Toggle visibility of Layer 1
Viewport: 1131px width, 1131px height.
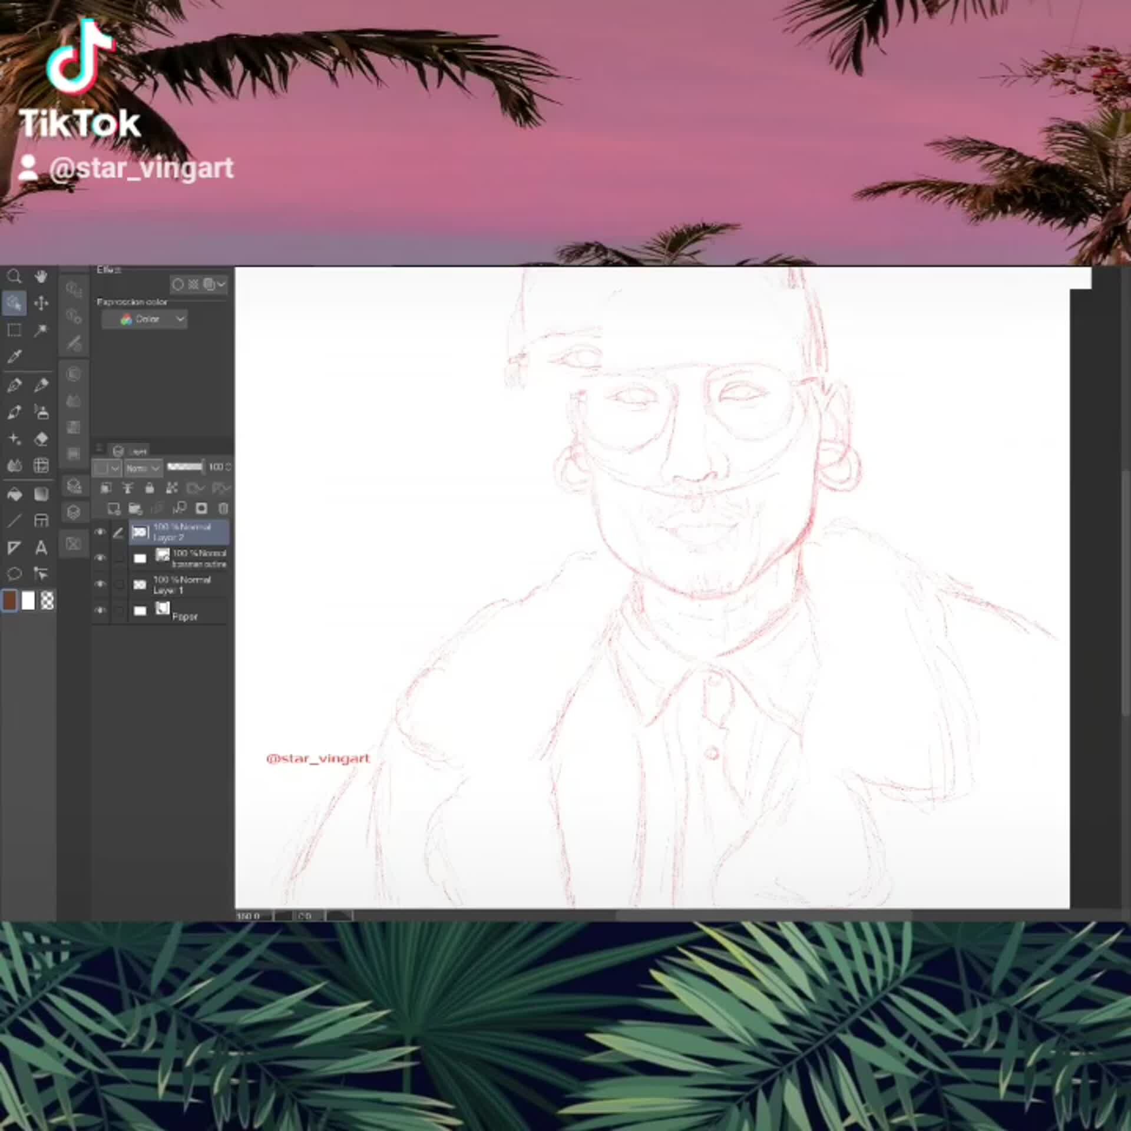[100, 583]
